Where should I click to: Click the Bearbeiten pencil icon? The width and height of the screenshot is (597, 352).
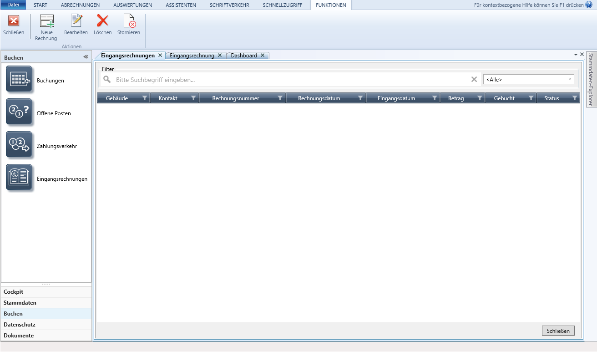pos(76,21)
